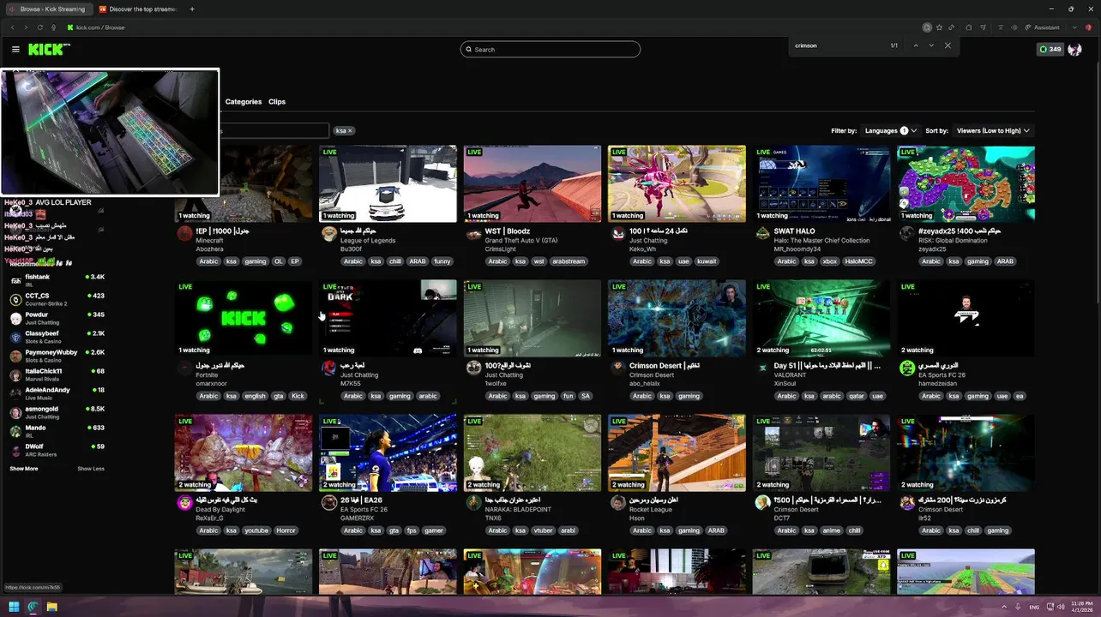Switch to Discover the top streamers tab
Screen dimensions: 1101x617
coord(137,9)
